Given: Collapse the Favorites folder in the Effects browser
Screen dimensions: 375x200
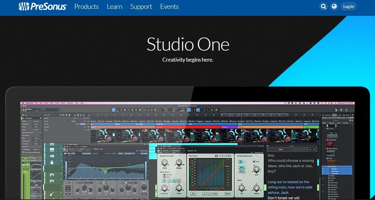Looking at the screenshot, I should (x=328, y=166).
